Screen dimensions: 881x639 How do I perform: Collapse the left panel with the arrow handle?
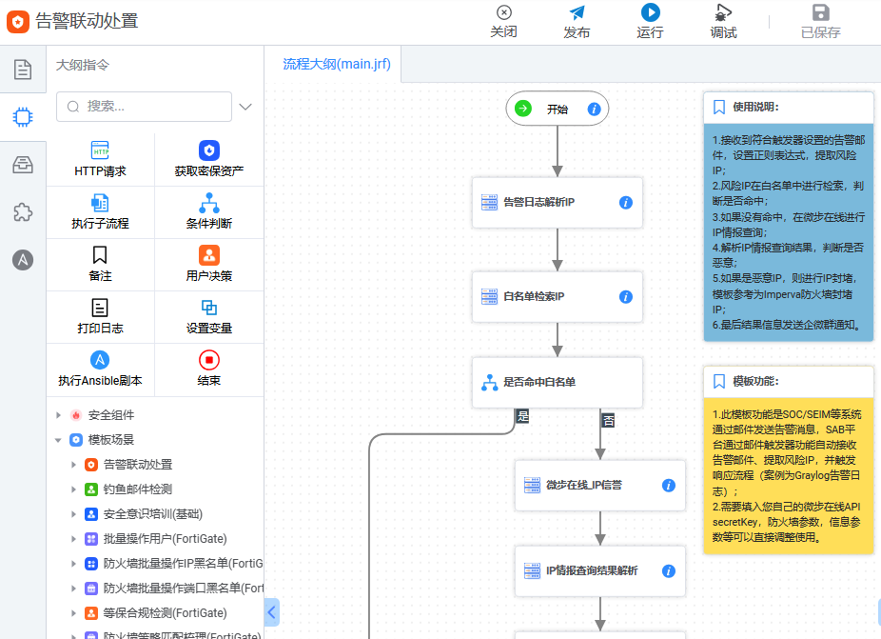[x=271, y=611]
